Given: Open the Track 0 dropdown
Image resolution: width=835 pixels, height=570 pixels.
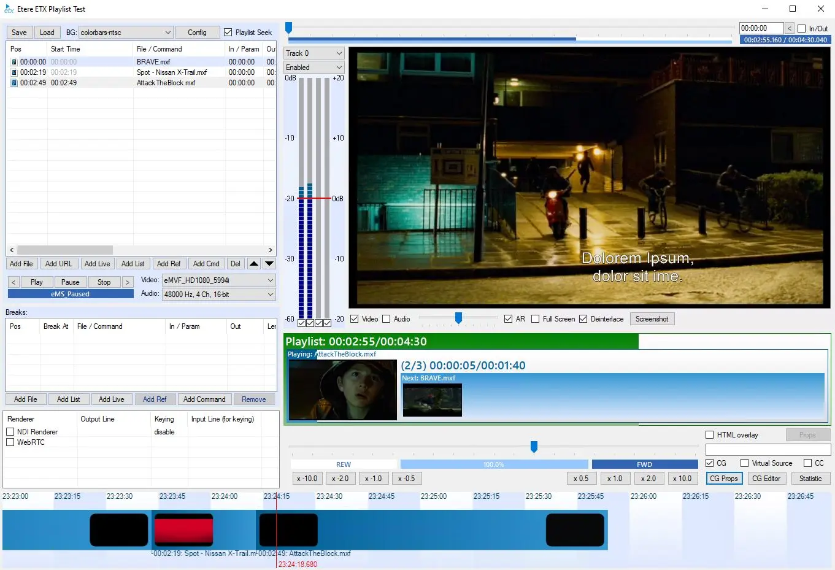Looking at the screenshot, I should tap(338, 53).
